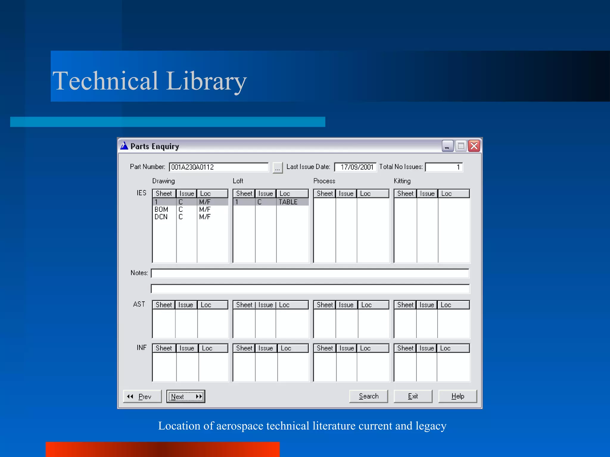This screenshot has width=610, height=457.
Task: Select sheet 1 row in IES Drawing list
Action: 190,202
